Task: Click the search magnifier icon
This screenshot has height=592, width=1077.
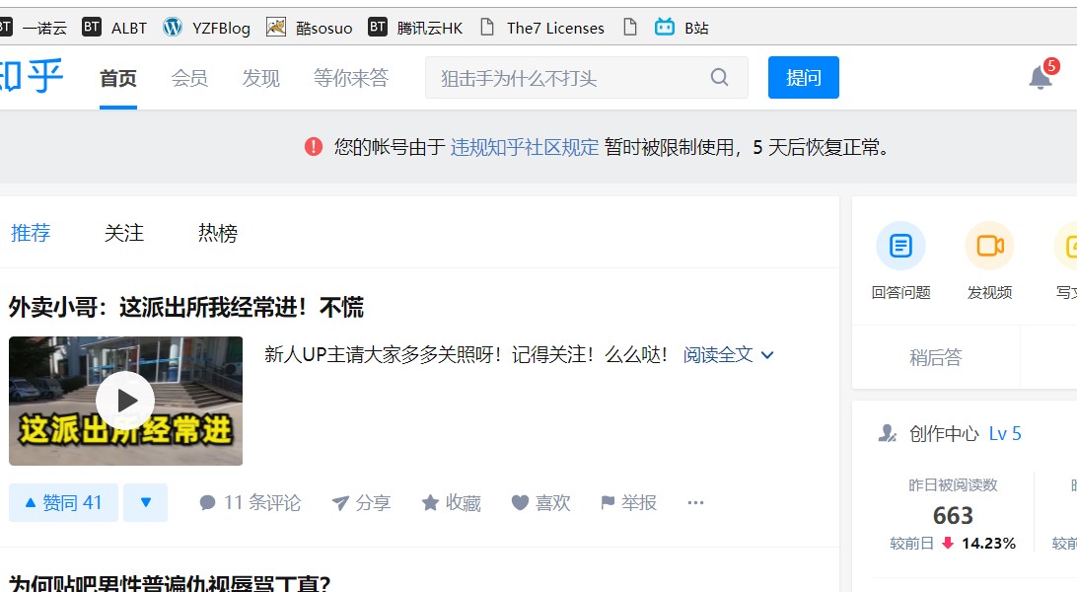Action: pyautogui.click(x=719, y=78)
